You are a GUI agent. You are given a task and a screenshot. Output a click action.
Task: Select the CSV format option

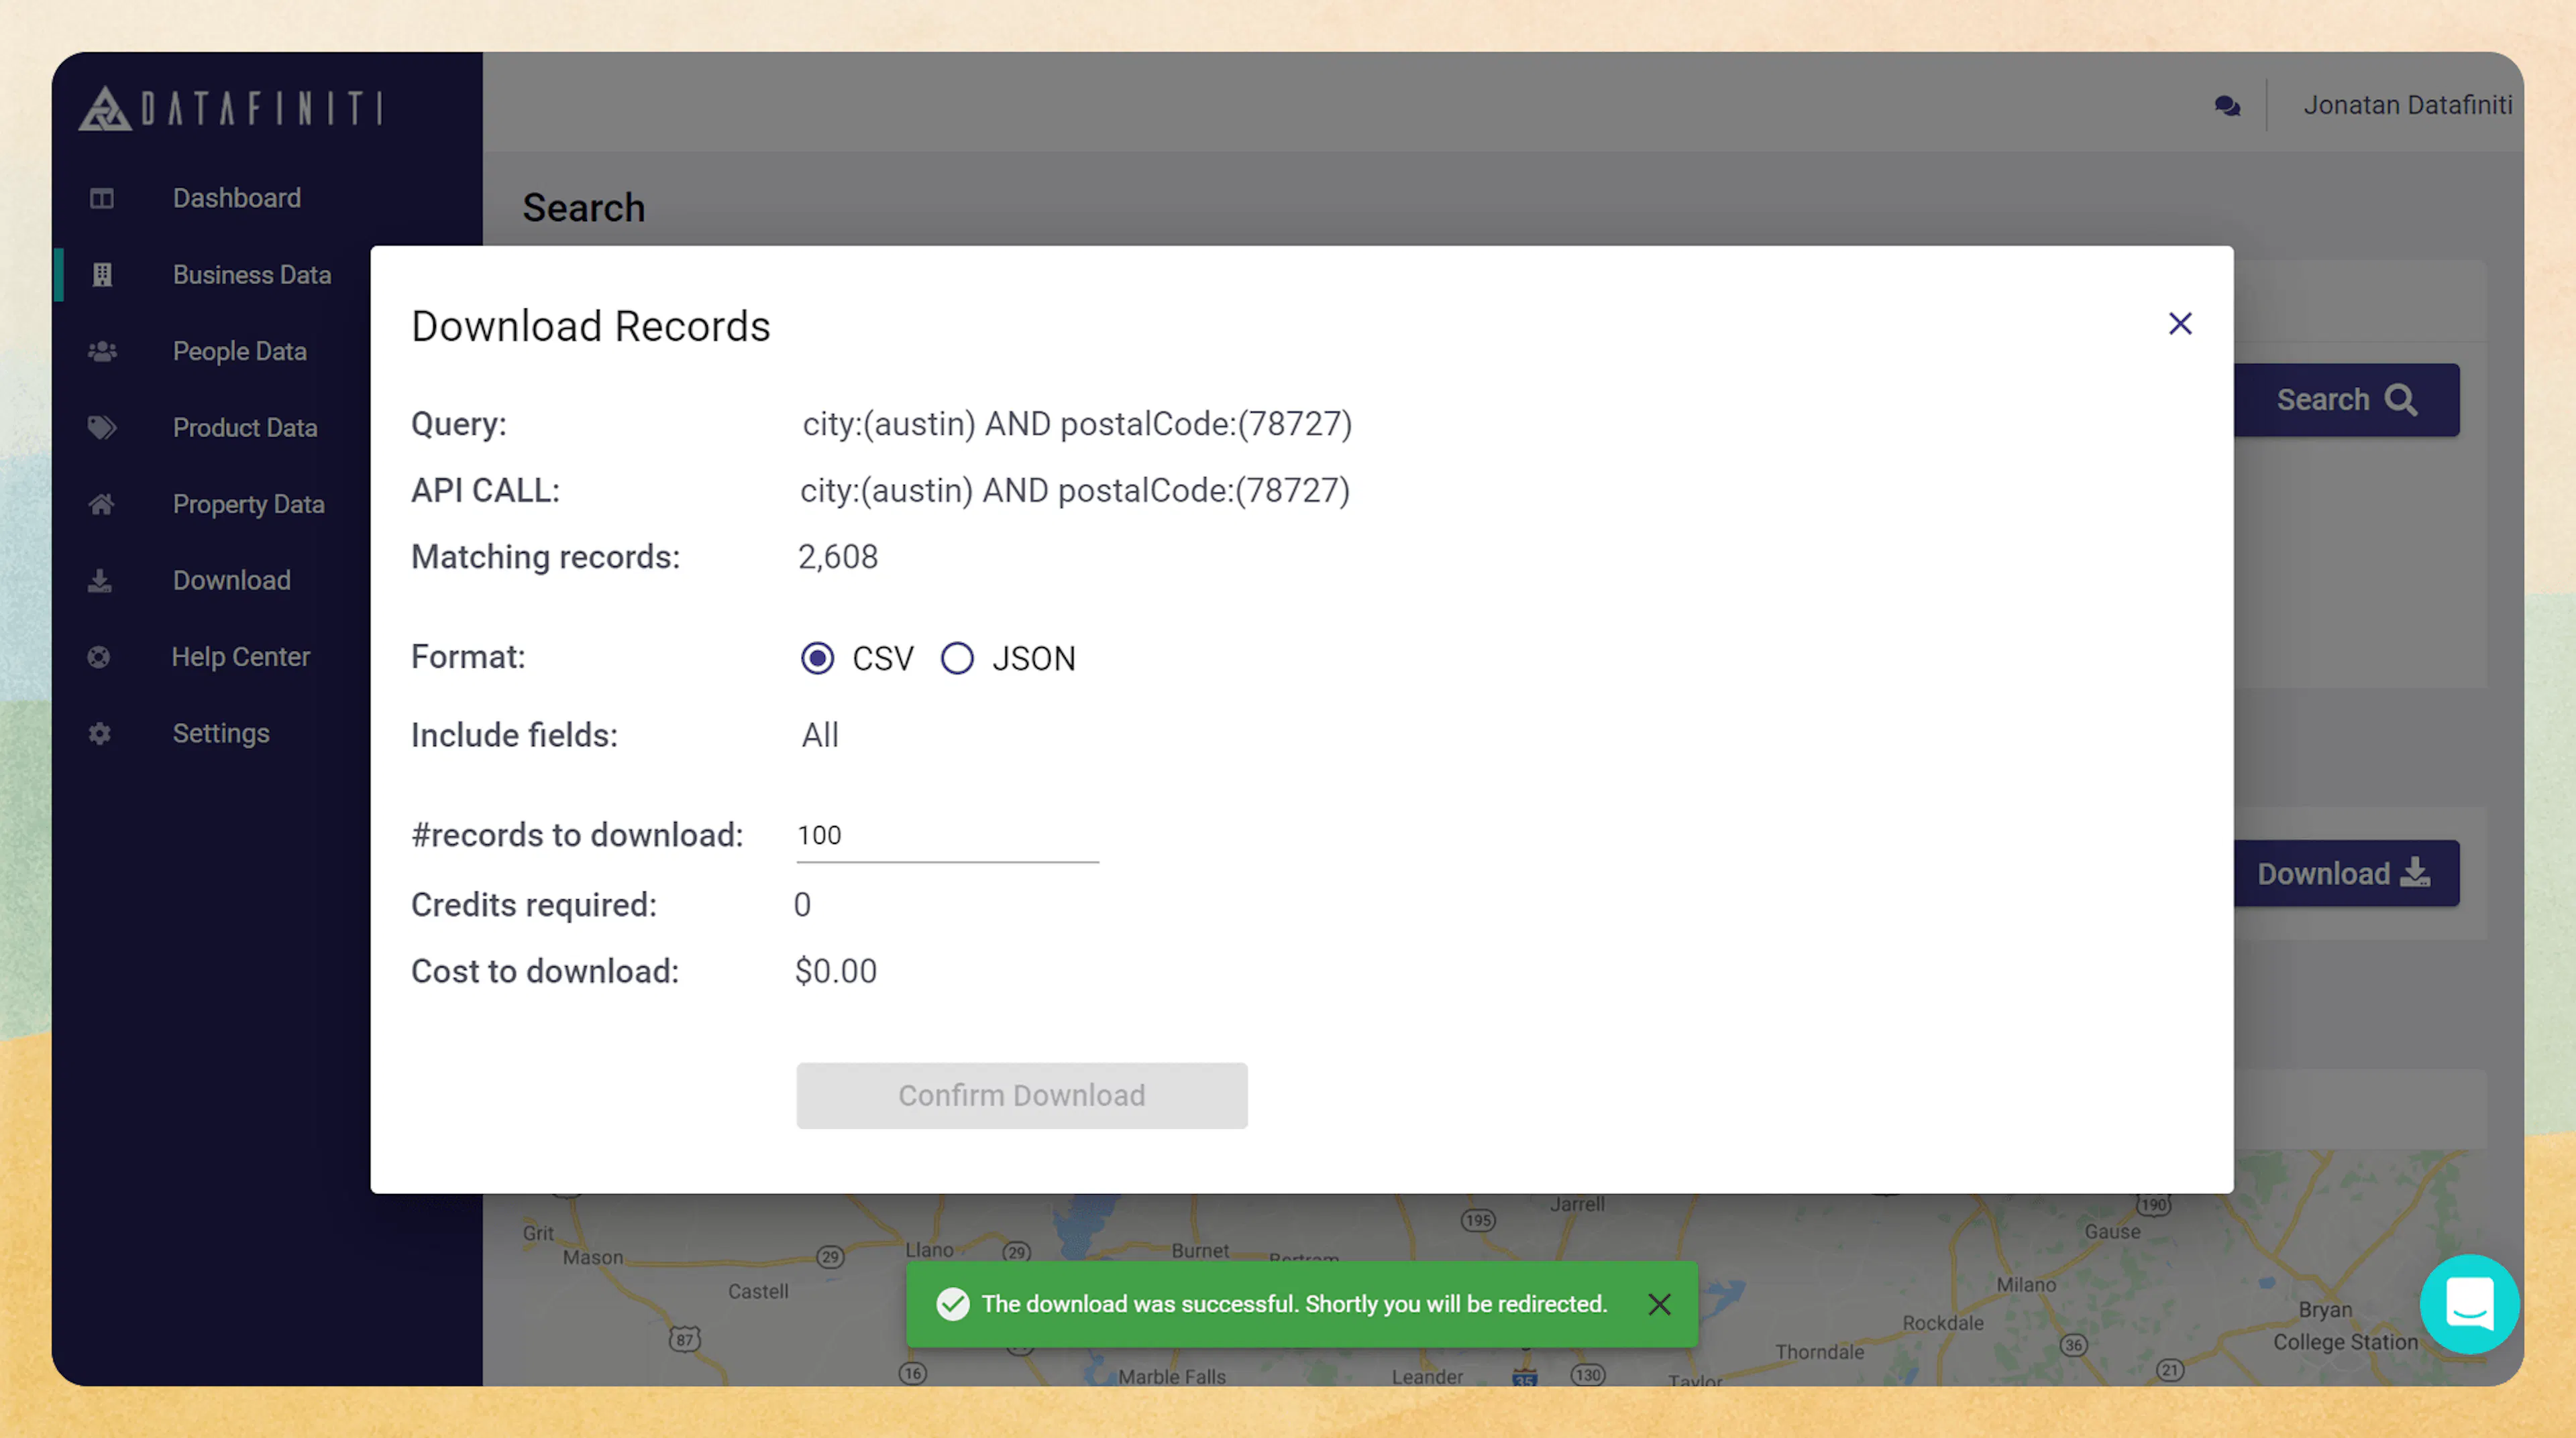pyautogui.click(x=817, y=658)
